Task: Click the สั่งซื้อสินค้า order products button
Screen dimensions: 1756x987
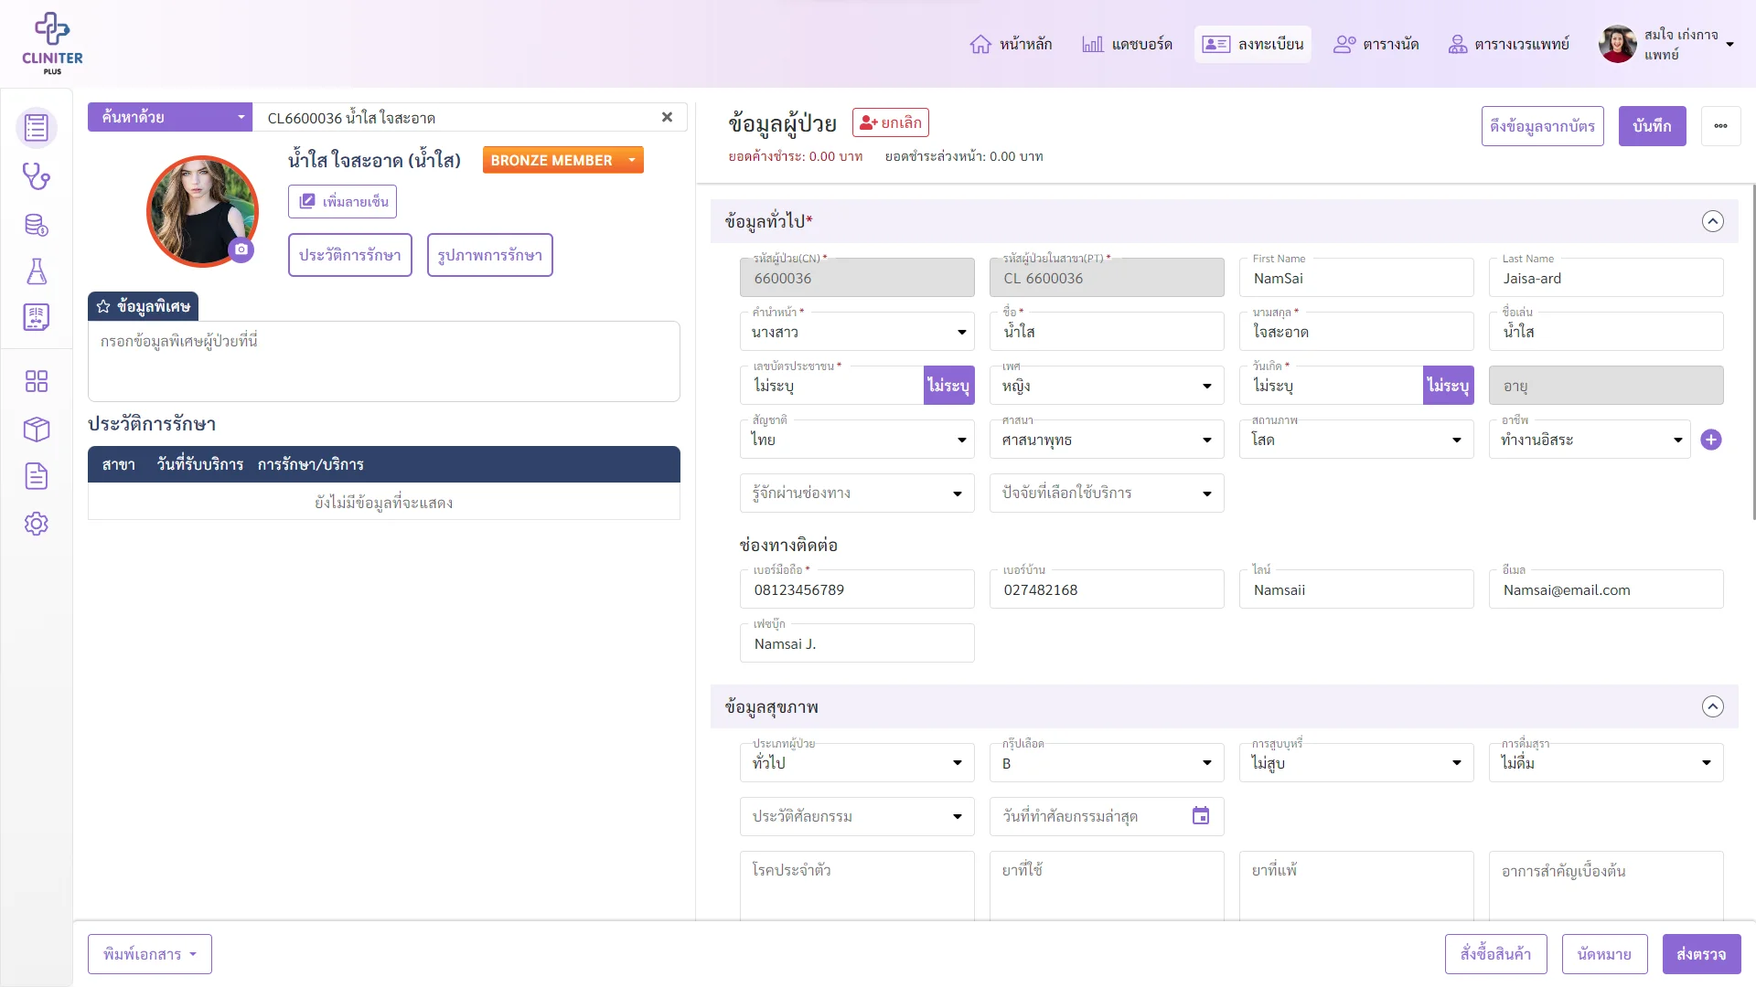Action: [x=1496, y=954]
